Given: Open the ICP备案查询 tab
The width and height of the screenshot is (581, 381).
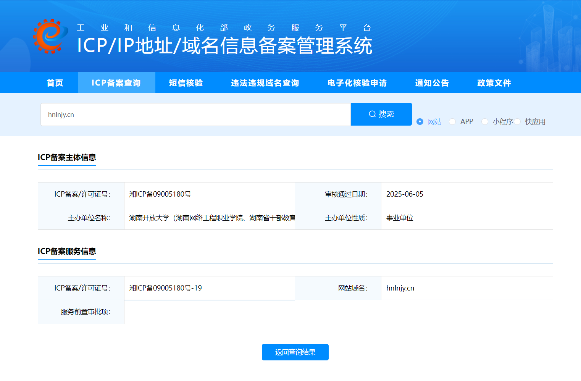Looking at the screenshot, I should click(x=116, y=83).
